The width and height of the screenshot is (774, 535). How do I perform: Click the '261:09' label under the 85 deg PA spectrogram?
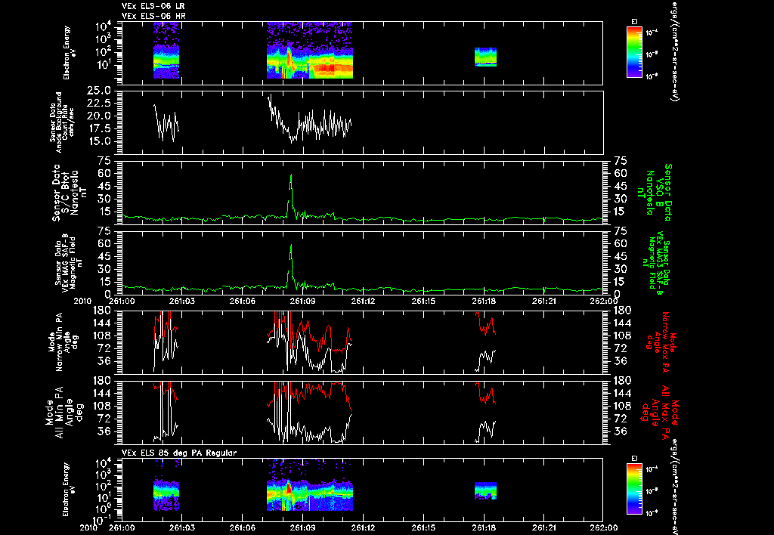pyautogui.click(x=302, y=527)
